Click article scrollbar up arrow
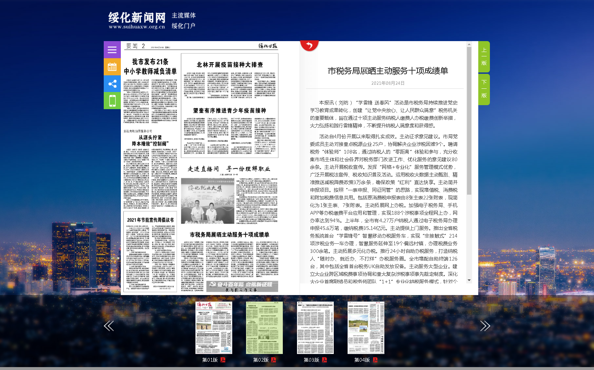This screenshot has height=370, width=594. [469, 44]
